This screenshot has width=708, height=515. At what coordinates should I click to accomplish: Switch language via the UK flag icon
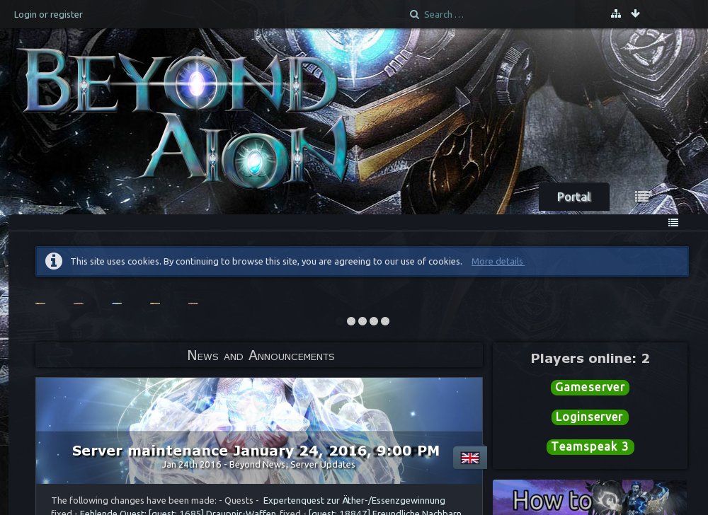(469, 458)
